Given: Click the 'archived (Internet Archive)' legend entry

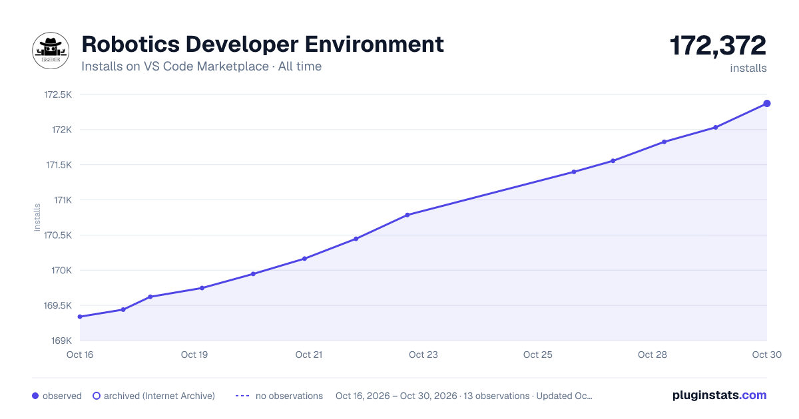Looking at the screenshot, I should pyautogui.click(x=154, y=396).
